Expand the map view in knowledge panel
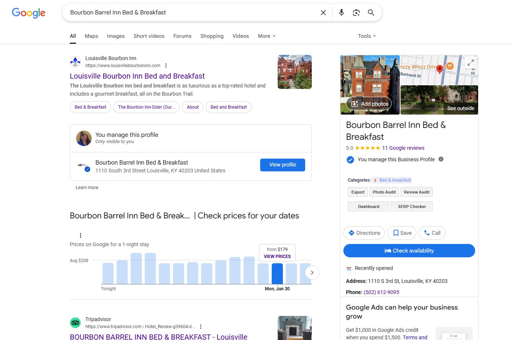 pyautogui.click(x=470, y=63)
